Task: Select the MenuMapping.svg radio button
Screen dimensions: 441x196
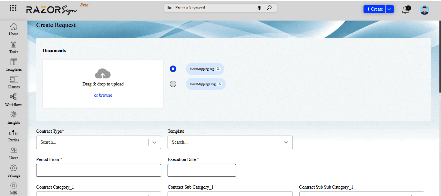Action: (x=173, y=69)
